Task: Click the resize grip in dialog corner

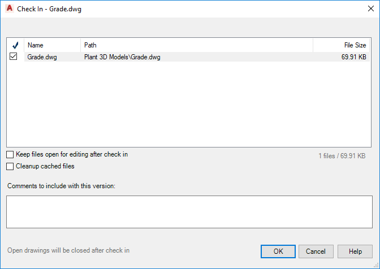Action: click(x=376, y=265)
